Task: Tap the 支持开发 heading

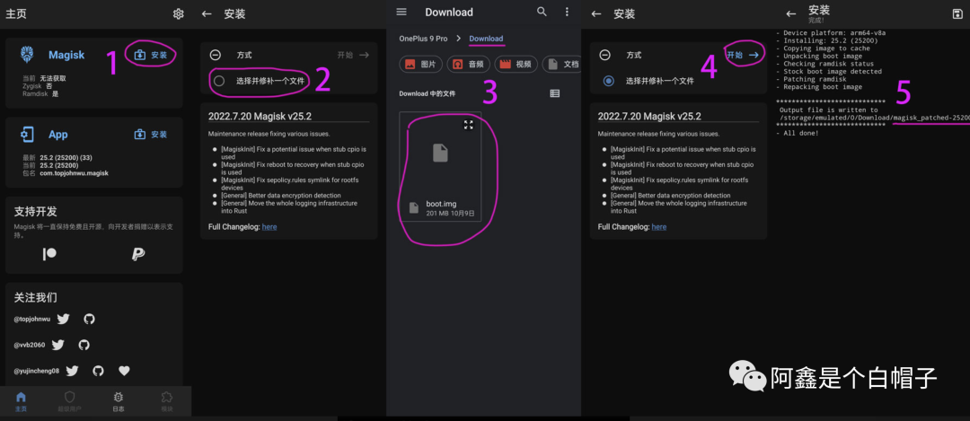Action: (x=36, y=212)
